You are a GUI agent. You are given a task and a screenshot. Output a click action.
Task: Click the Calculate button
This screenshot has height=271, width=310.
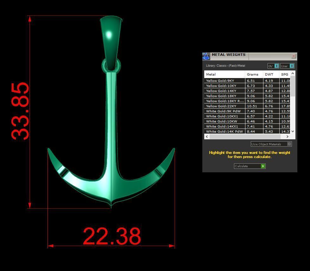250,166
